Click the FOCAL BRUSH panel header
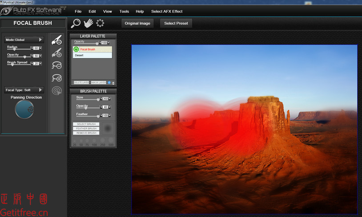The height and width of the screenshot is (217, 362). coord(33,23)
